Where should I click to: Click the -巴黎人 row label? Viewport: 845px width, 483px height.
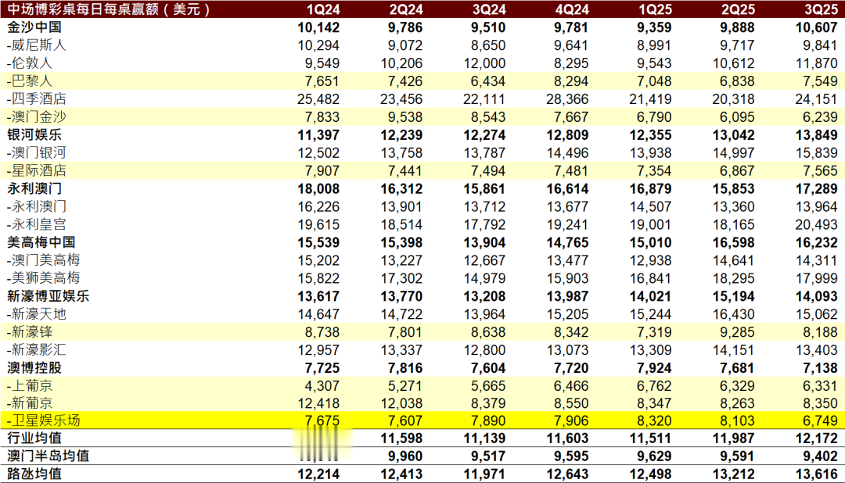pos(30,81)
